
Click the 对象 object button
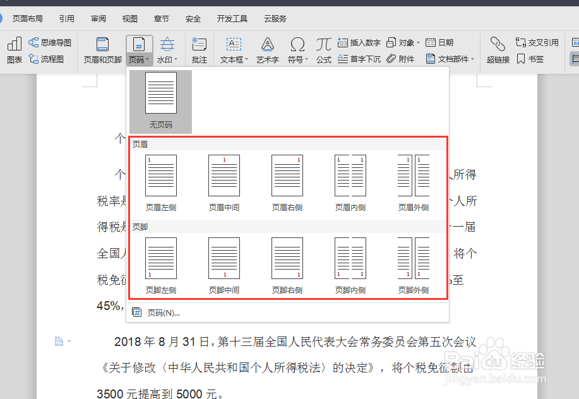pyautogui.click(x=400, y=43)
